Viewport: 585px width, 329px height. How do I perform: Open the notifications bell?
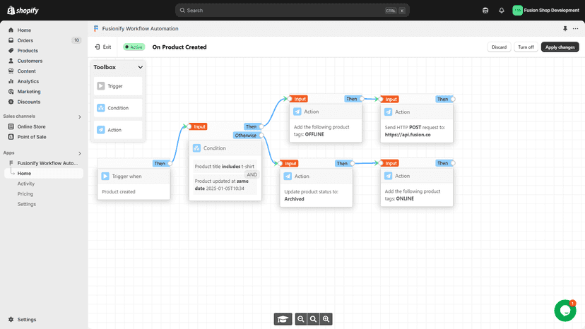click(x=502, y=11)
